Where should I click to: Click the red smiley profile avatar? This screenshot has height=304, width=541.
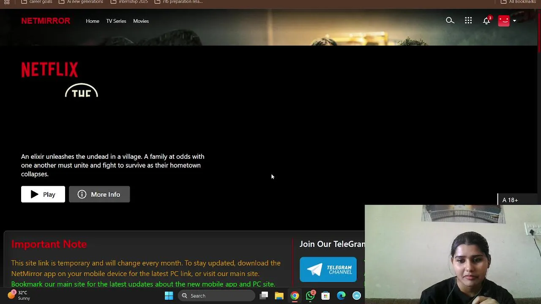(504, 21)
